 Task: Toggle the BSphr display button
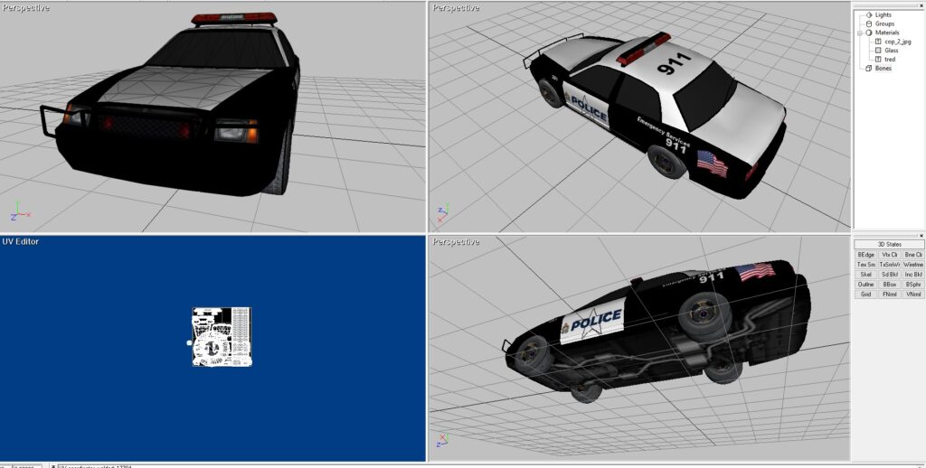click(x=912, y=285)
